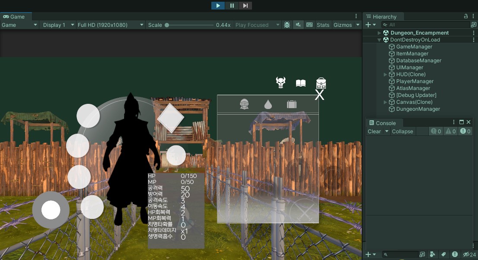Tap the virtual joystick knob
This screenshot has height=260, width=478.
coord(51,210)
